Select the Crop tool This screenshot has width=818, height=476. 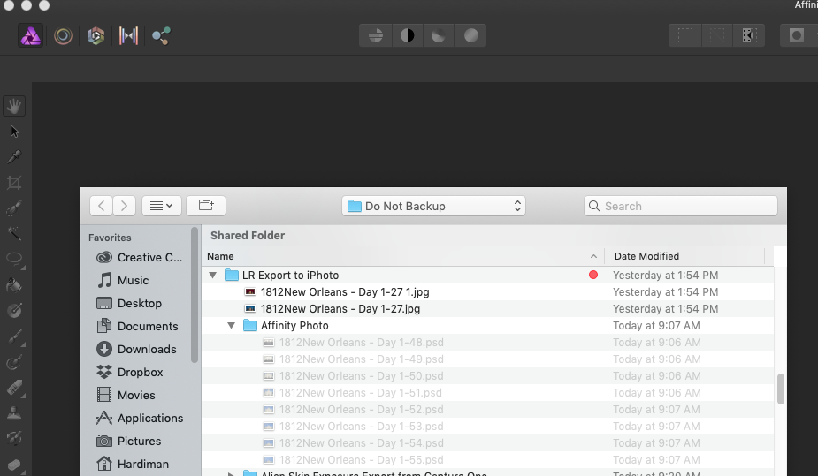pyautogui.click(x=14, y=183)
